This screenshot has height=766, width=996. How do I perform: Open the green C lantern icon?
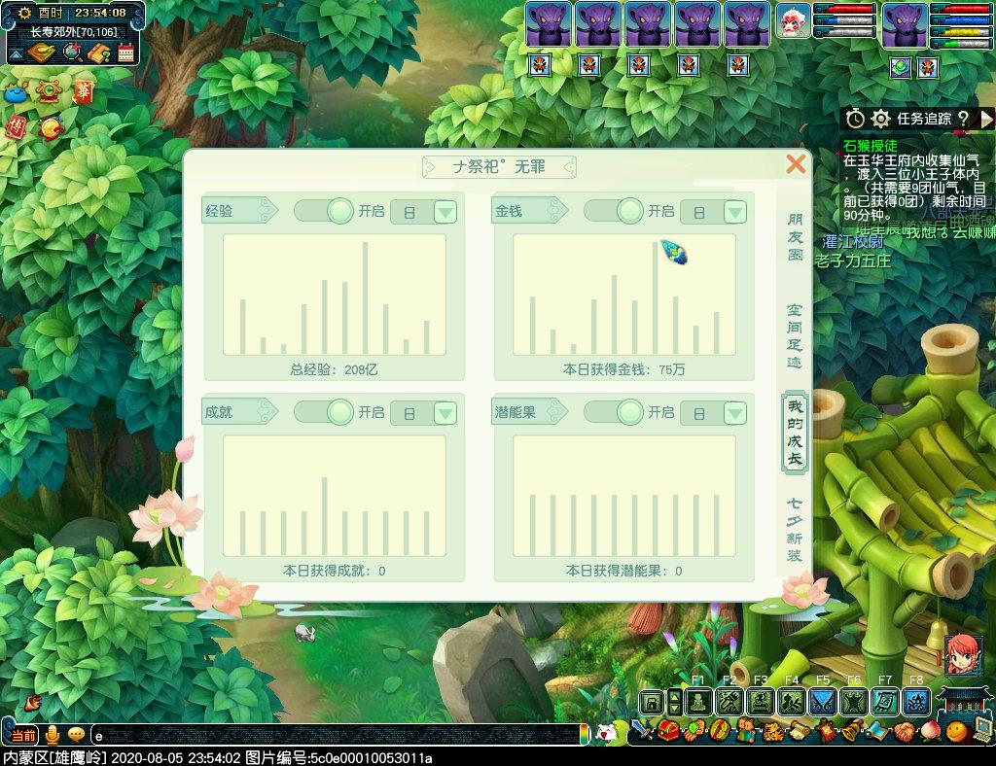49,92
